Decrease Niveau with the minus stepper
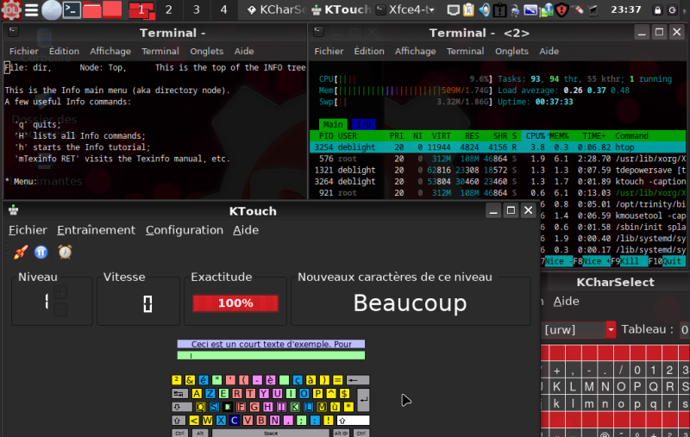 click(60, 309)
